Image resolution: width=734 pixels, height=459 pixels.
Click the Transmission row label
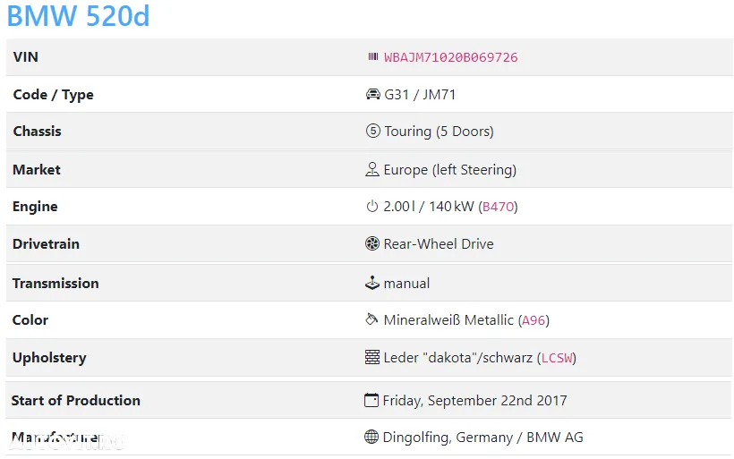55,284
